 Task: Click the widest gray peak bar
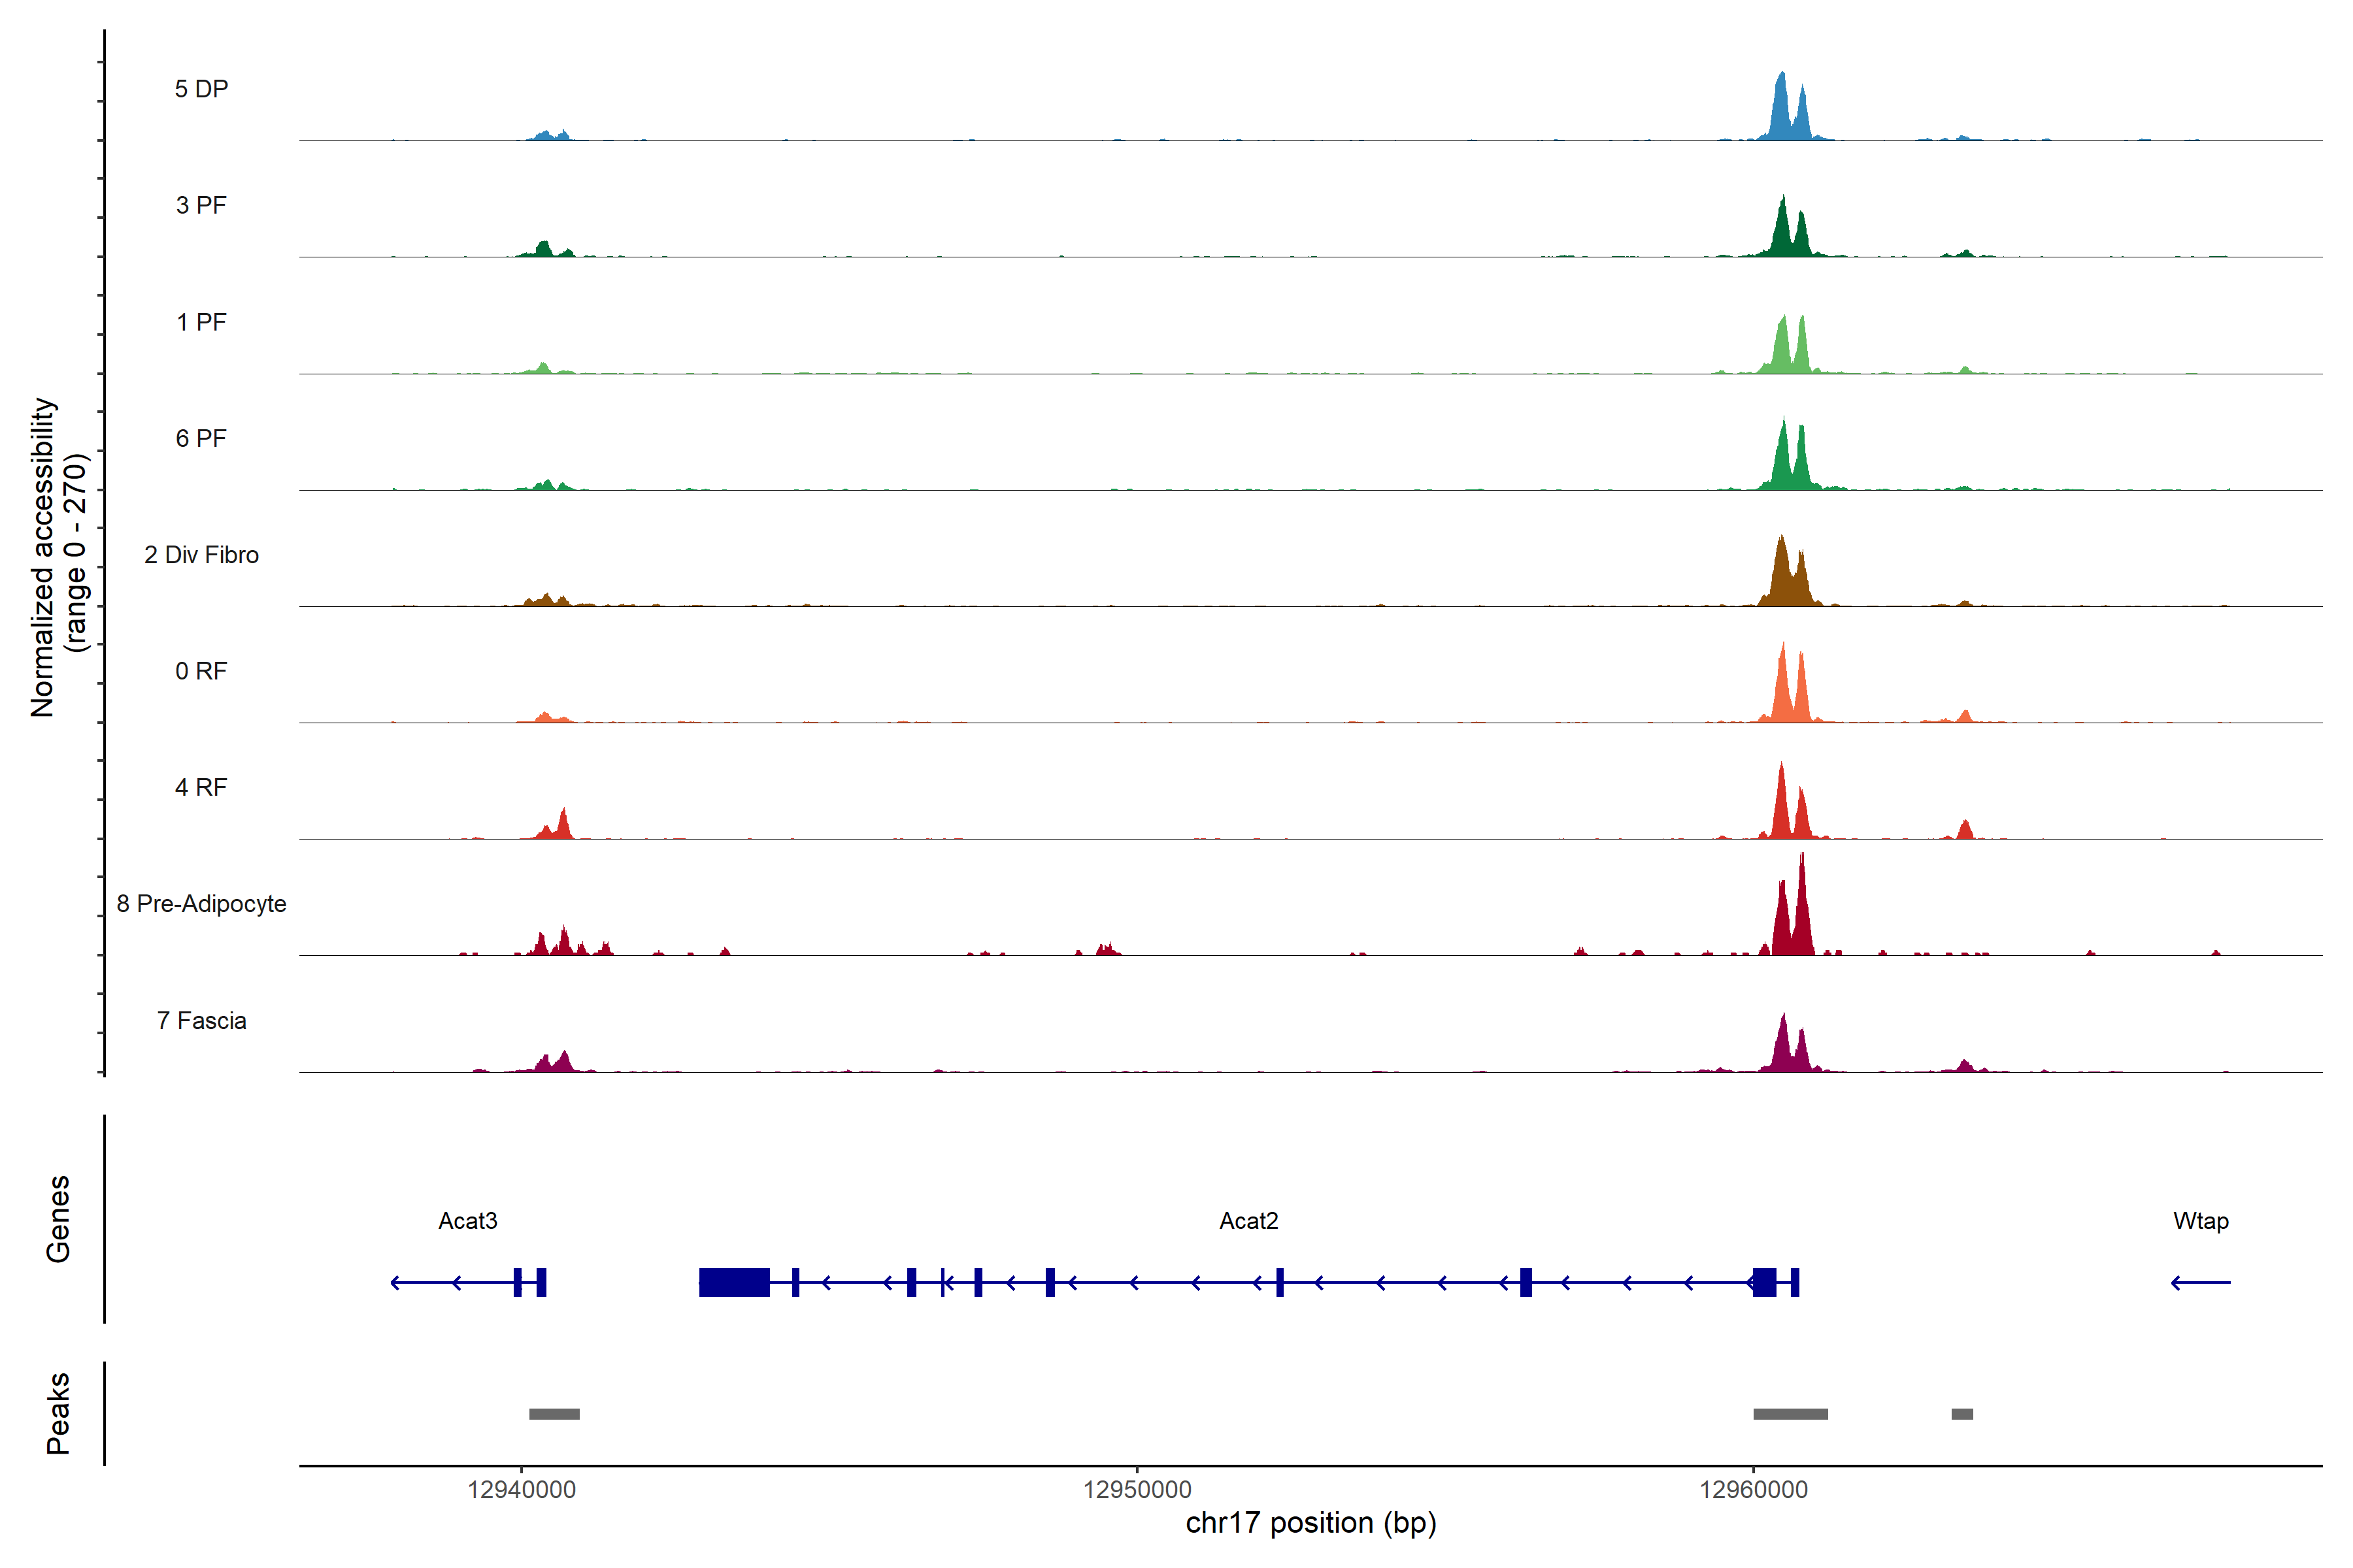coord(1791,1414)
